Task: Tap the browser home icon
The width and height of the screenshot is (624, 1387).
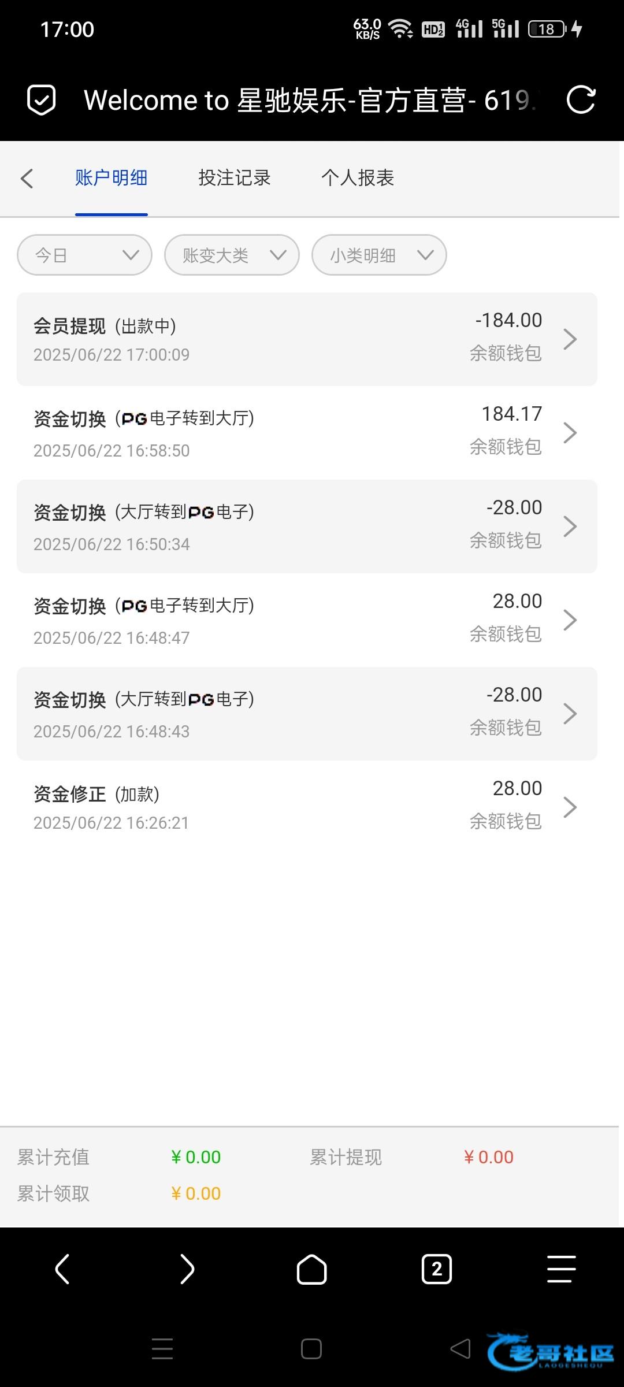Action: tap(312, 1269)
